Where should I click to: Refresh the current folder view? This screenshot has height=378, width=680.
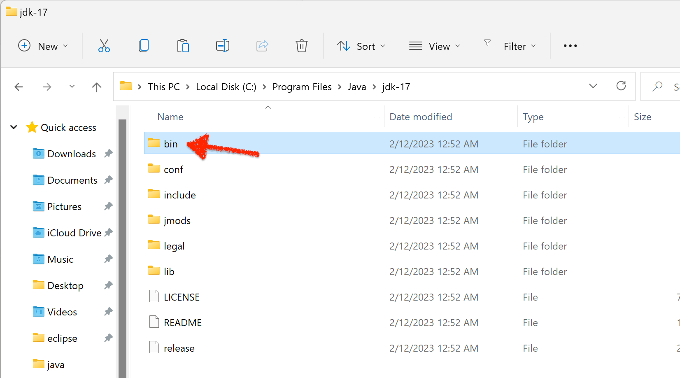click(621, 86)
